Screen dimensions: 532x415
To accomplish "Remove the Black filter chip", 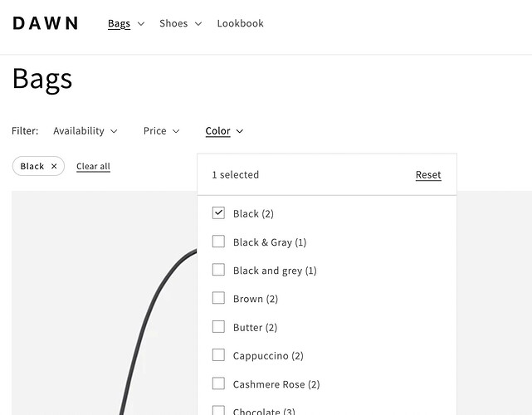I will [x=54, y=166].
